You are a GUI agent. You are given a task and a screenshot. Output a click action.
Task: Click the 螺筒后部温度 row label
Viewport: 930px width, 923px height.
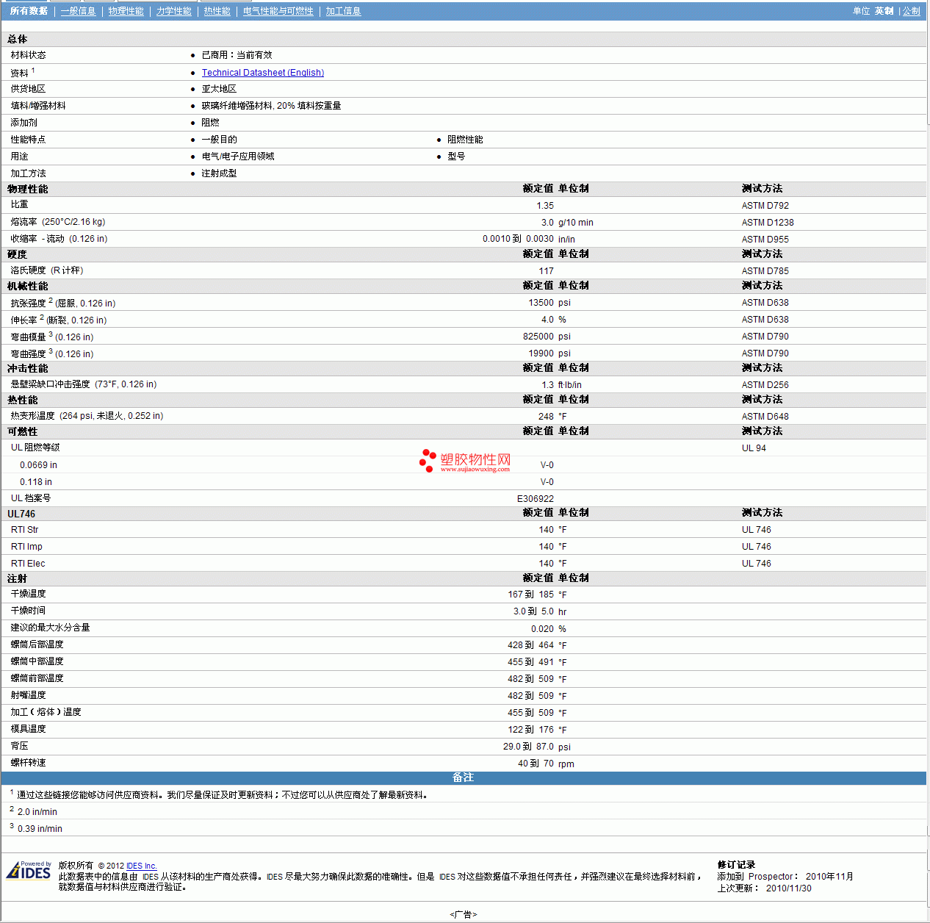pos(37,644)
